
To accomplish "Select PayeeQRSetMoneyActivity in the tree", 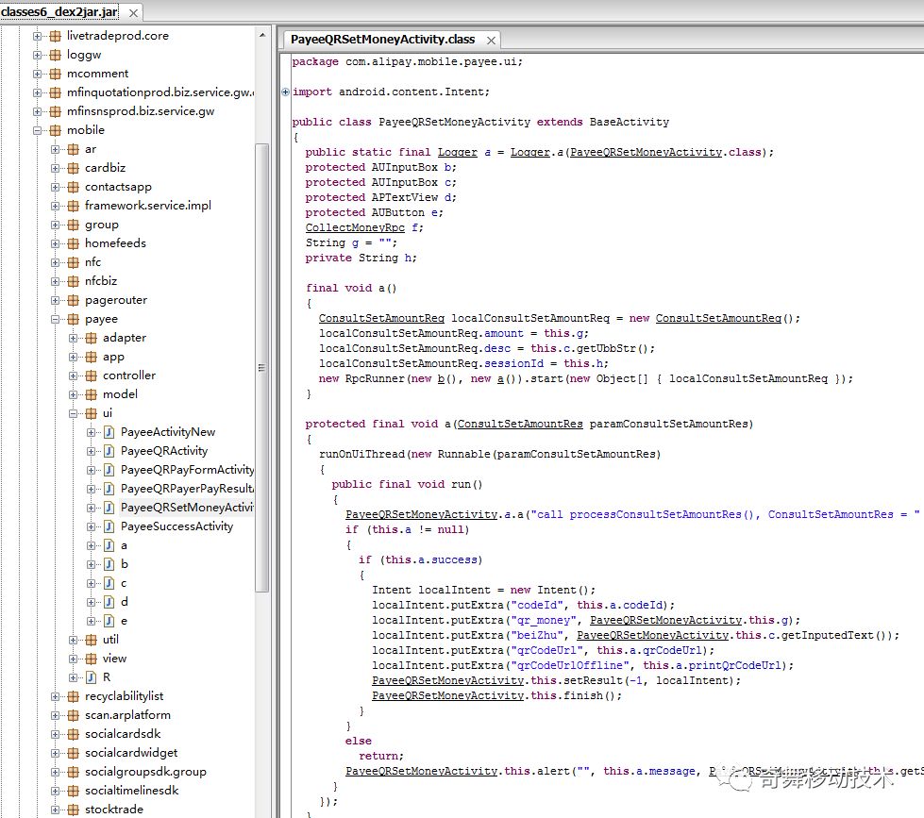I will click(x=187, y=508).
